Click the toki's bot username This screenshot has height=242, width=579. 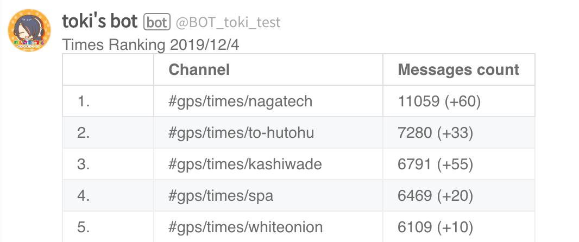[x=100, y=22]
